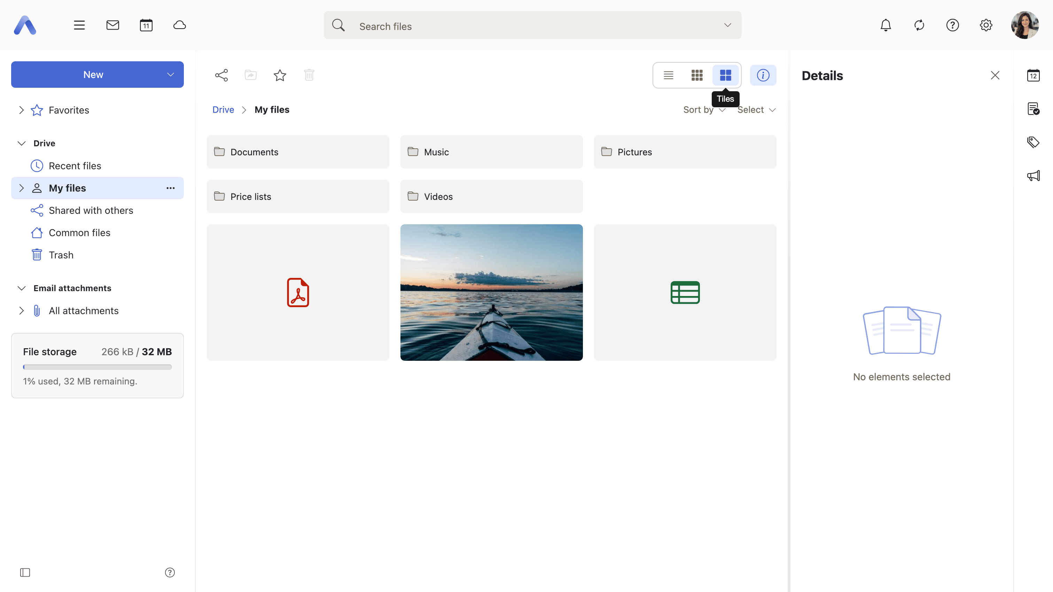This screenshot has width=1053, height=592.
Task: Click the Search files field
Action: pos(532,25)
